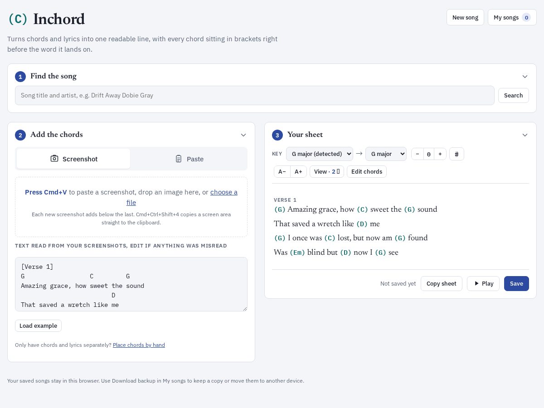The width and height of the screenshot is (544, 408).
Task: Click Copy sheet button
Action: [x=441, y=283]
